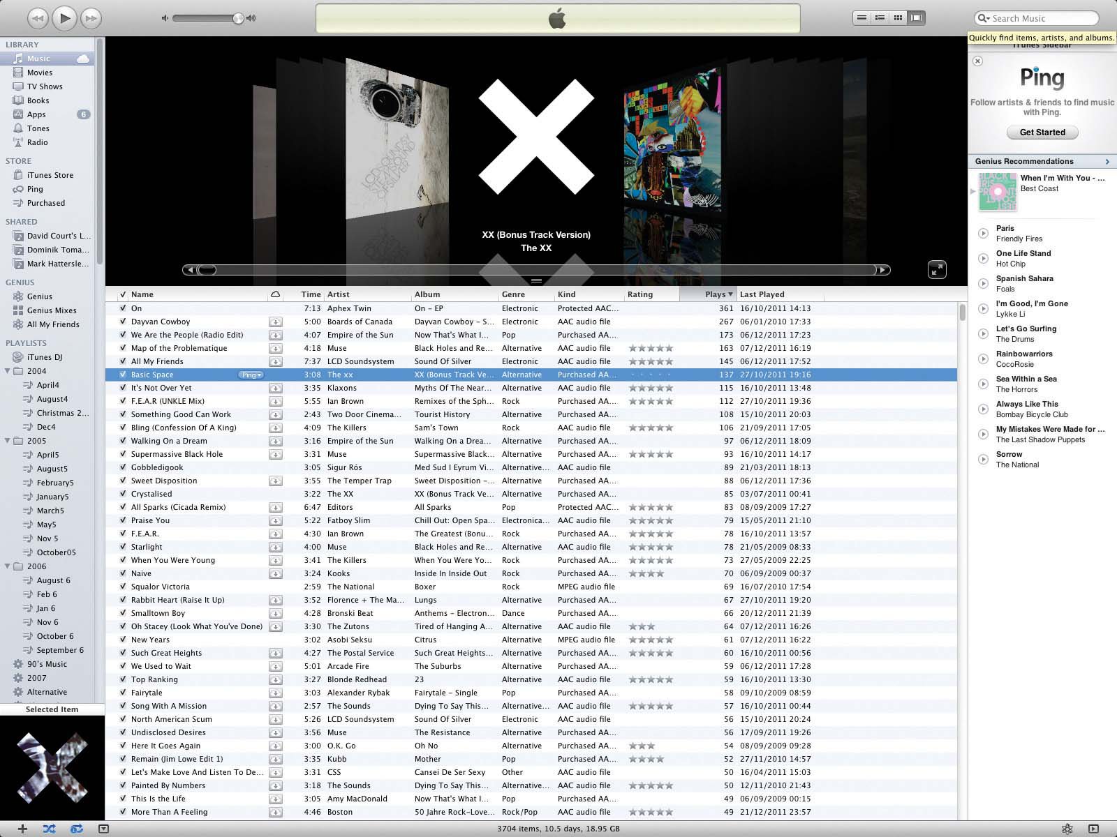
Task: Switch to song list view icon
Action: coord(862,18)
